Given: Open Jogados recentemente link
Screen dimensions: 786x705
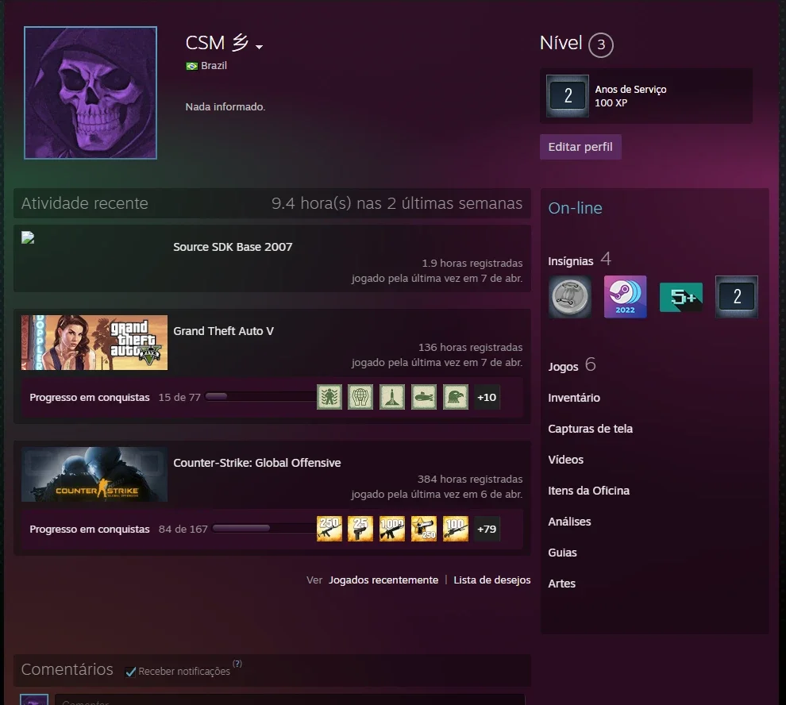Looking at the screenshot, I should point(383,580).
